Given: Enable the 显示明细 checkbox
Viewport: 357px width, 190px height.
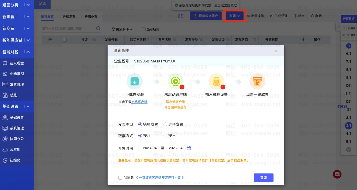Looking at the screenshot, I should tap(144, 29).
